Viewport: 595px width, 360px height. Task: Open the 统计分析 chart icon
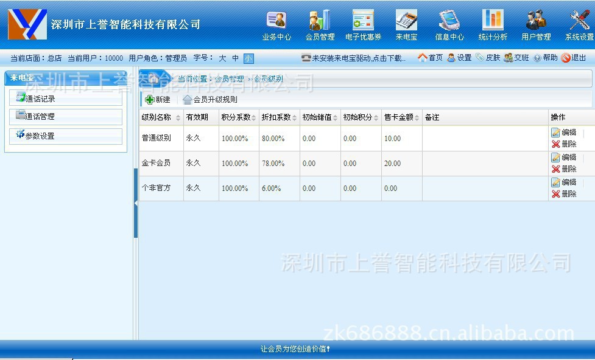point(493,21)
